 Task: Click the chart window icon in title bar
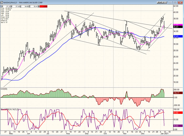tap(2, 2)
